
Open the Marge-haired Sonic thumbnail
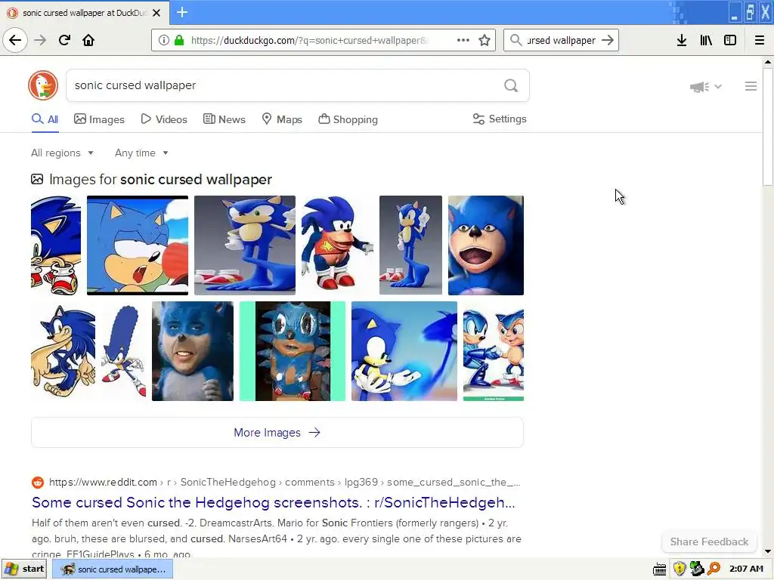[124, 351]
